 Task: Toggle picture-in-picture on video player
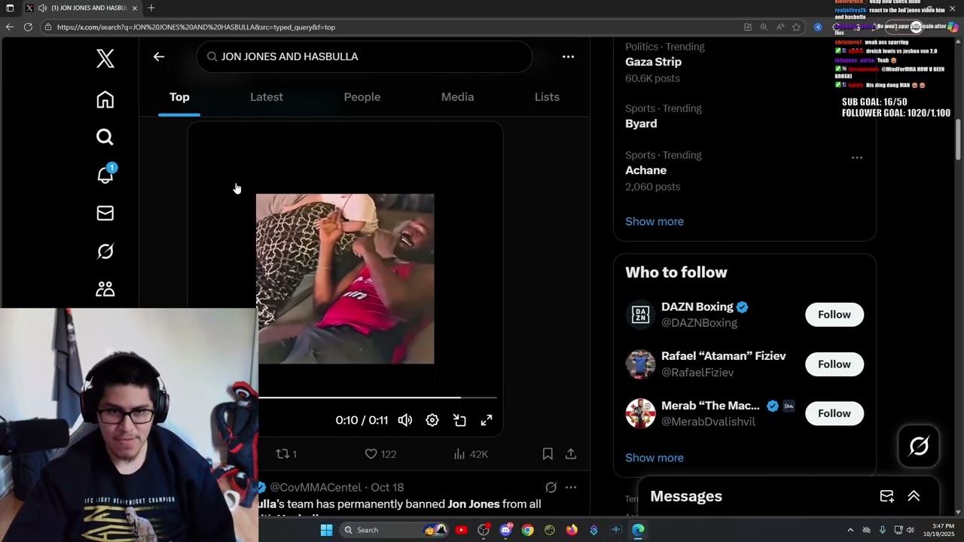[459, 420]
